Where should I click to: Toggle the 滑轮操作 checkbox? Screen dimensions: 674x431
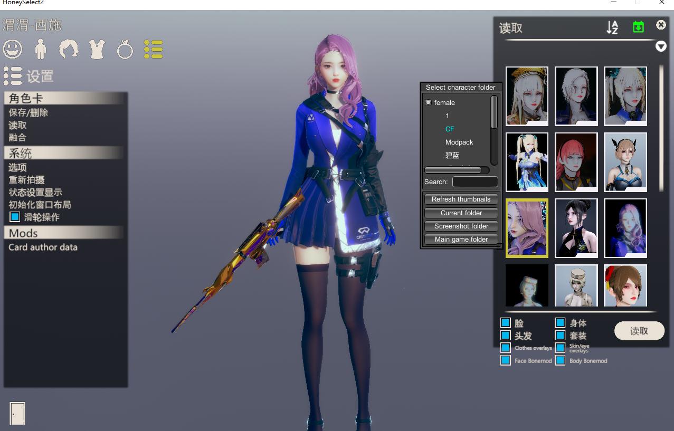click(15, 217)
